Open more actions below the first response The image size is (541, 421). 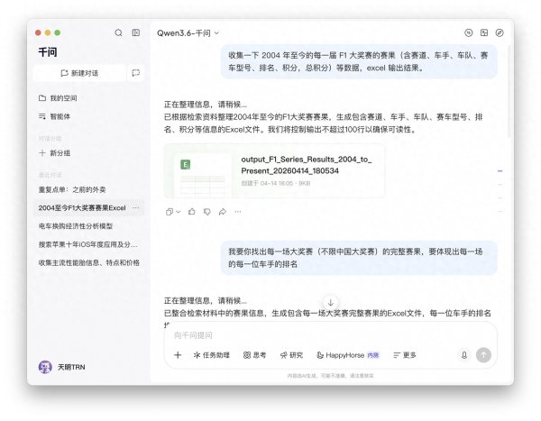238,212
